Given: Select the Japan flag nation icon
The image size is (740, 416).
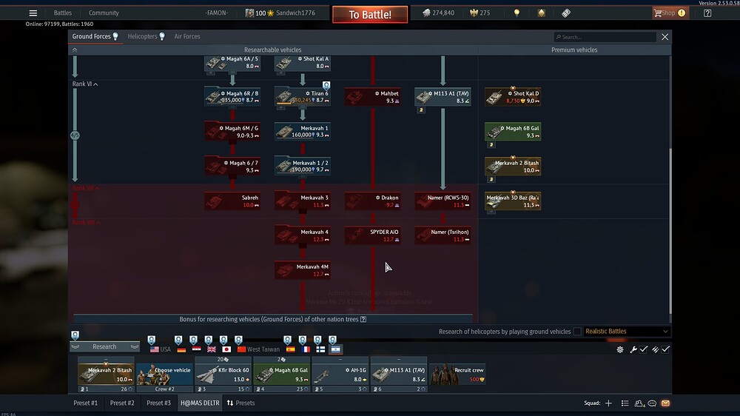Looking at the screenshot, I should point(226,349).
